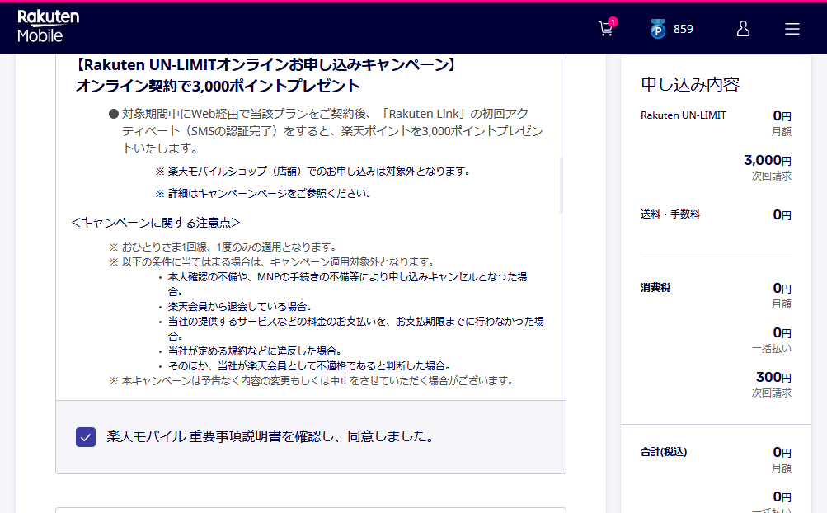Click the 本キャンペーンは予告なく note
Image resolution: width=827 pixels, height=513 pixels.
[311, 380]
